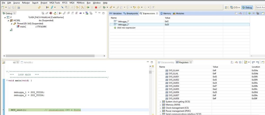Click the 0x20 value of debugga_2

point(167,25)
